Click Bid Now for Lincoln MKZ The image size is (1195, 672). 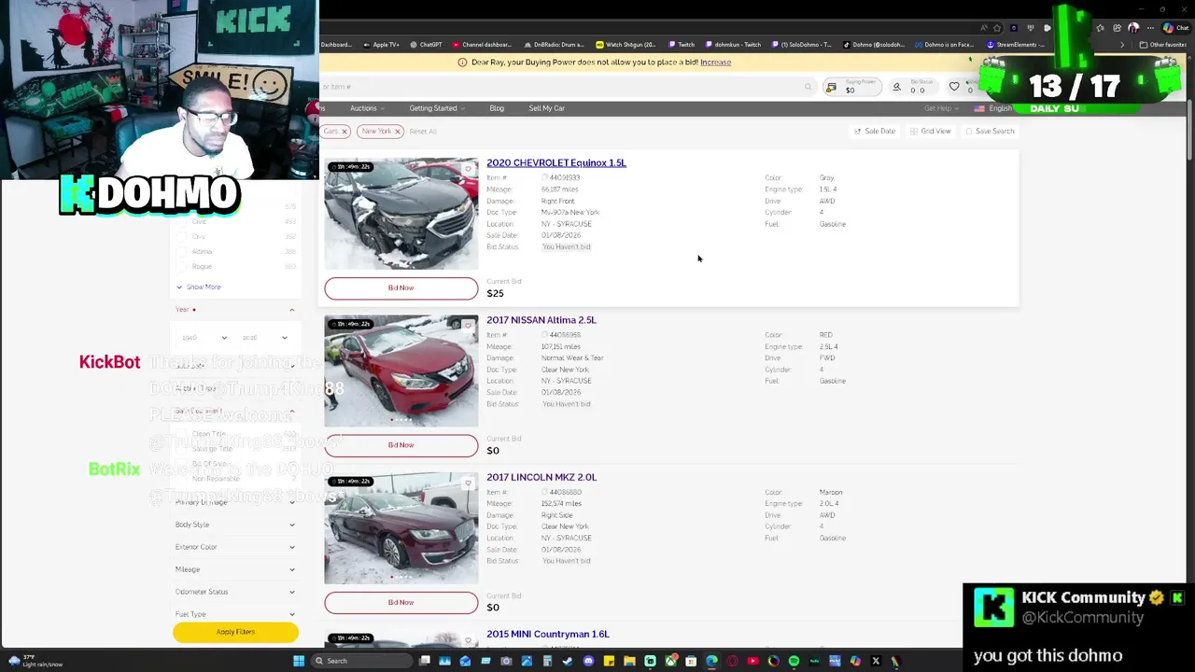click(401, 602)
